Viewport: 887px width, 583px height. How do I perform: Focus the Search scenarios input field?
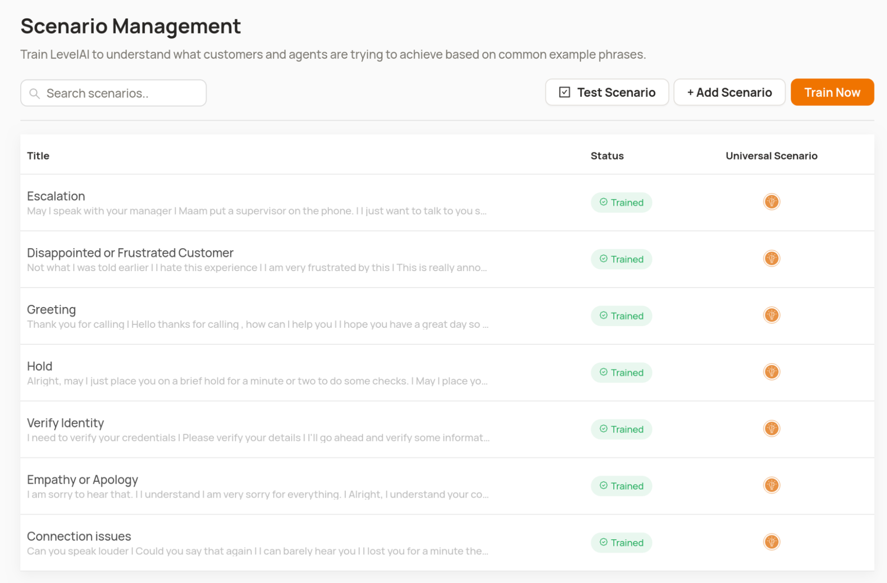click(x=121, y=93)
